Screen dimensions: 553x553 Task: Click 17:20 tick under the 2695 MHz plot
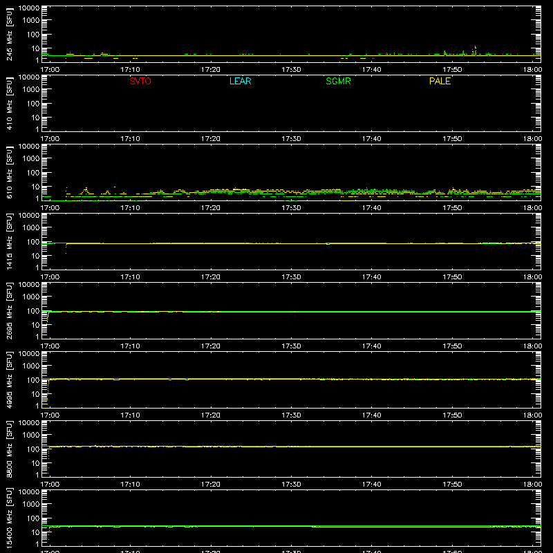211,346
